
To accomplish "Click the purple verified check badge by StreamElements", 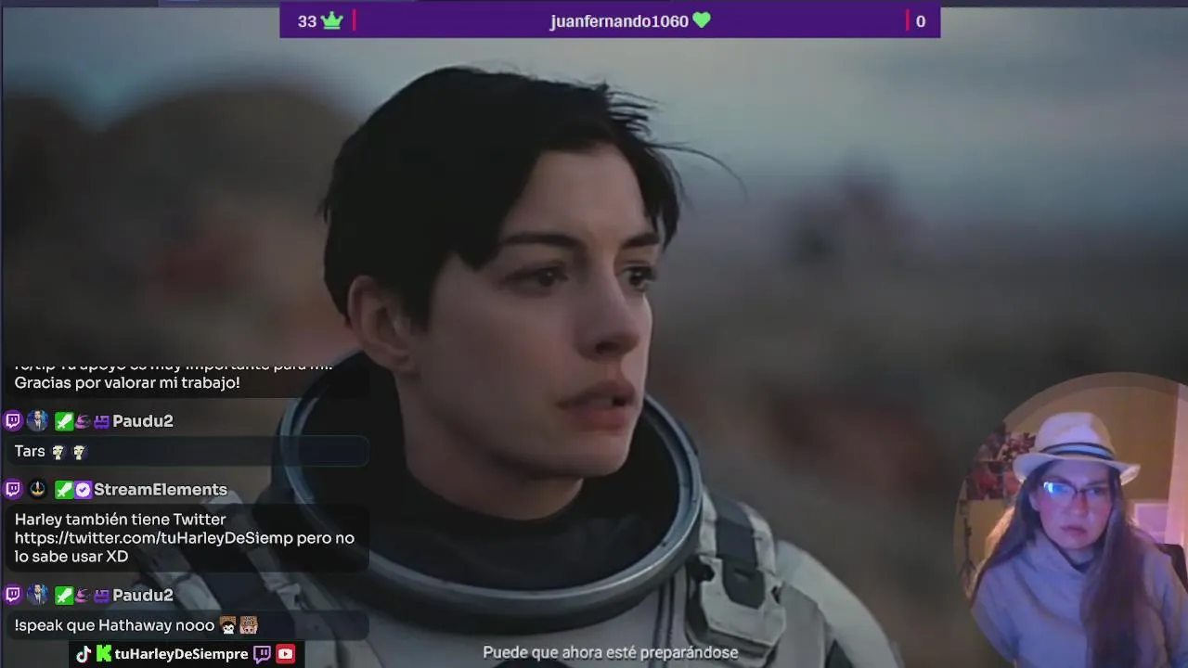I will (83, 490).
